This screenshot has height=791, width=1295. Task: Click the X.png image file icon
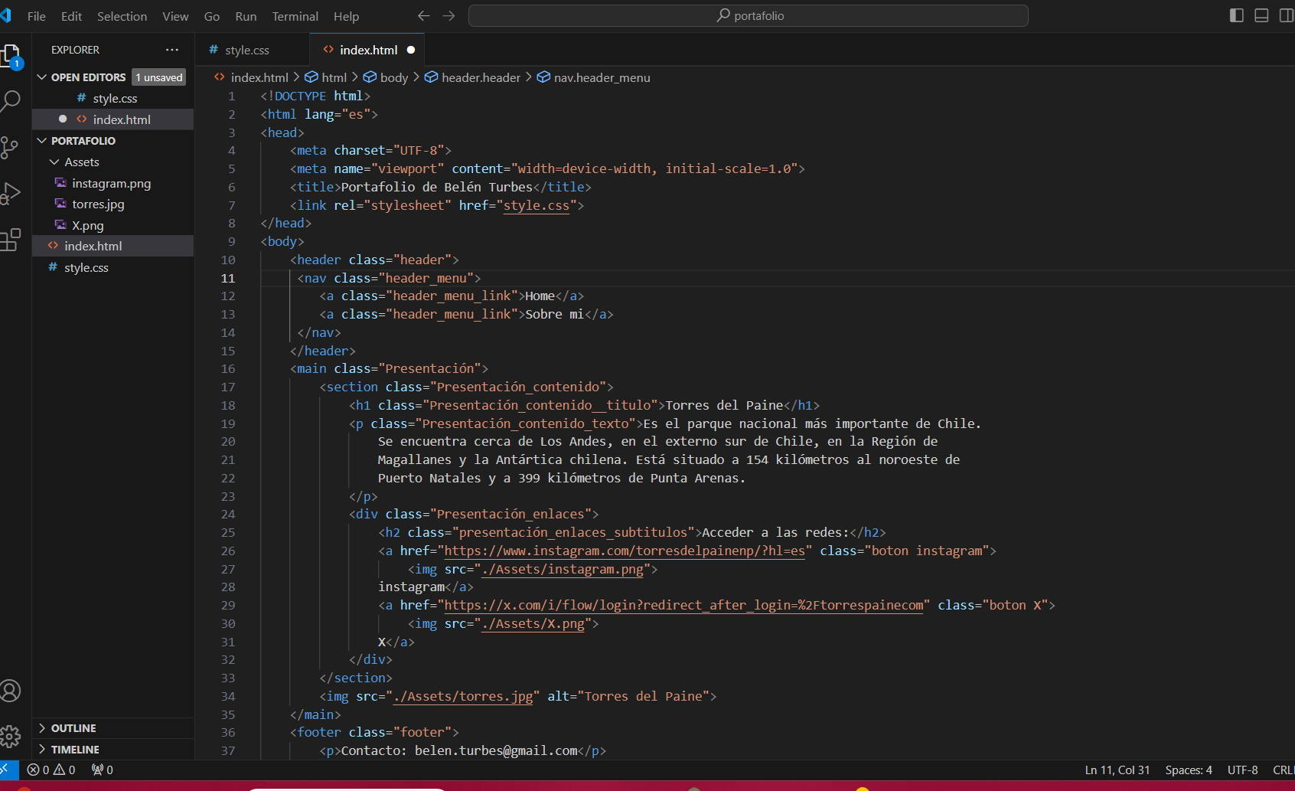(x=60, y=225)
